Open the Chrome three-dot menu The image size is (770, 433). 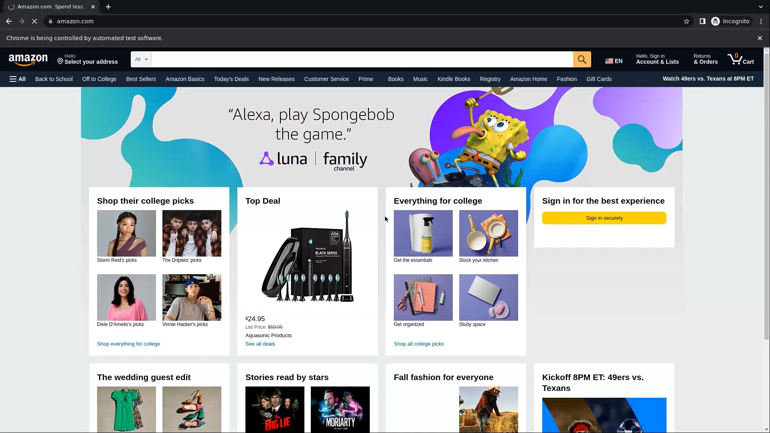tap(761, 21)
